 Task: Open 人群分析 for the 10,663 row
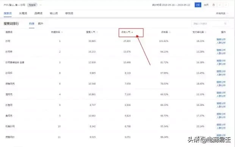tap(221, 118)
